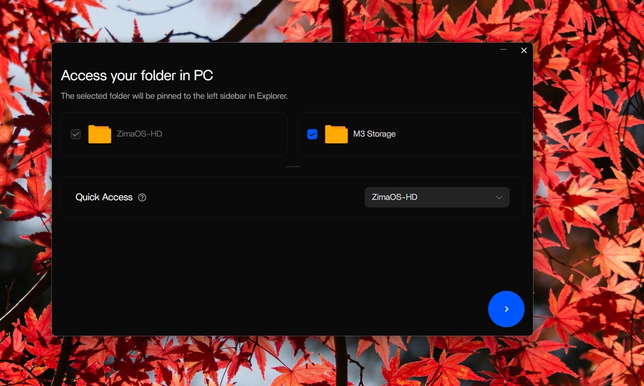Click the dotted divider handle below folders
The width and height of the screenshot is (644, 386).
pos(293,166)
